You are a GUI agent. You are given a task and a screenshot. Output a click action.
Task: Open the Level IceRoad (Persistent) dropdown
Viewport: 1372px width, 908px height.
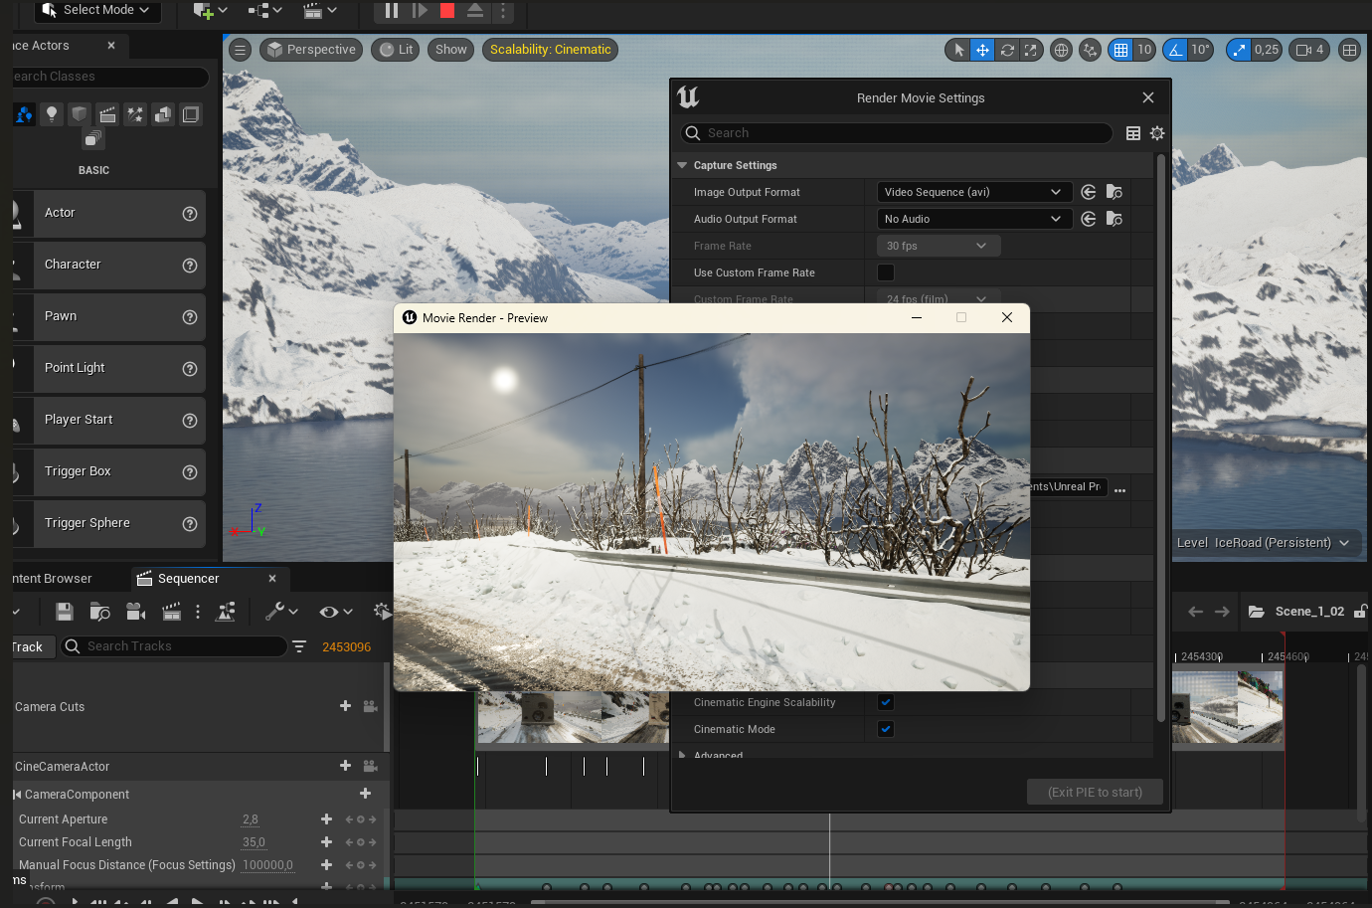coord(1264,543)
